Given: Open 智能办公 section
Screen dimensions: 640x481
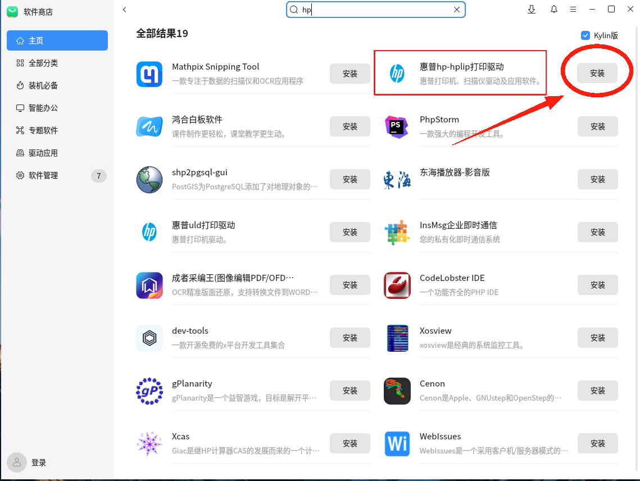Looking at the screenshot, I should pos(57,107).
